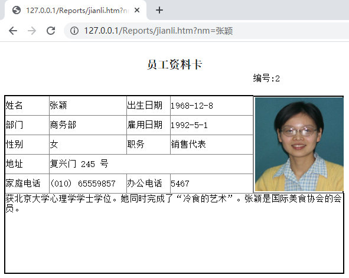349x278 pixels.
Task: Click the globe favicon on tab
Action: point(17,10)
